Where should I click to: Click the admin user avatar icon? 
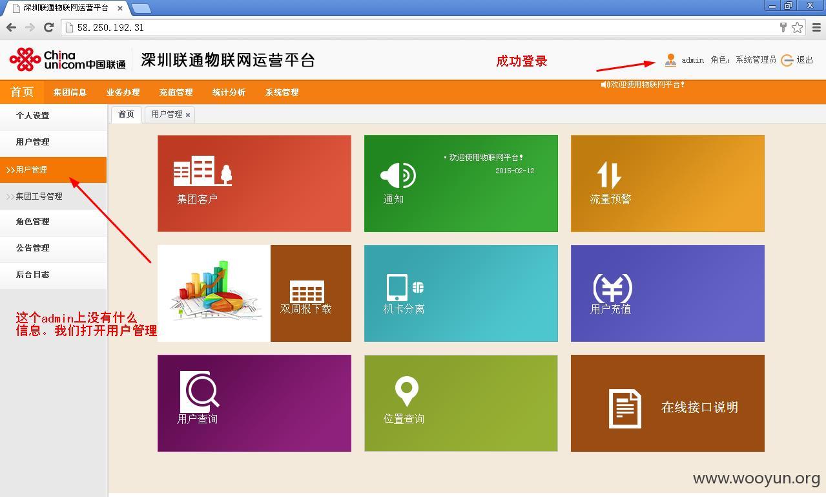tap(670, 60)
